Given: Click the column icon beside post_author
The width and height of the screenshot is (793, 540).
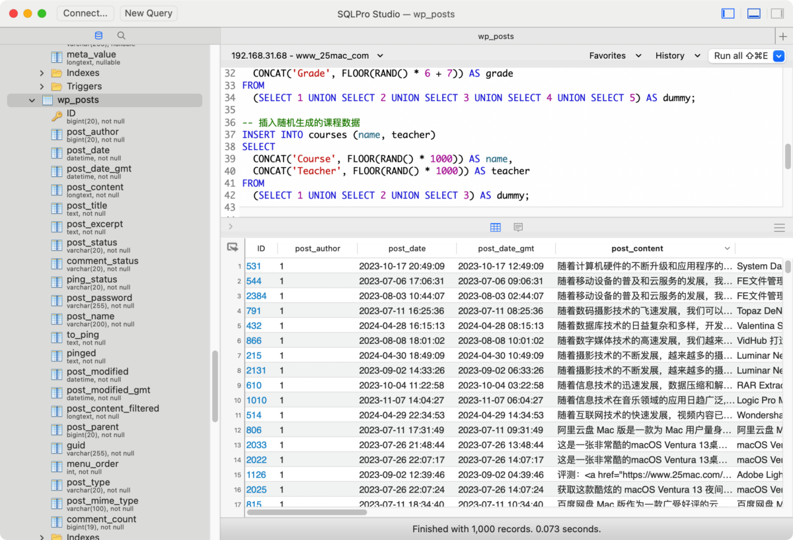Looking at the screenshot, I should [57, 135].
